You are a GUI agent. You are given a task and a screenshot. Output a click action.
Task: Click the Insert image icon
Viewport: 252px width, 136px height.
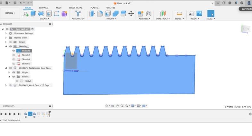pos(199,13)
